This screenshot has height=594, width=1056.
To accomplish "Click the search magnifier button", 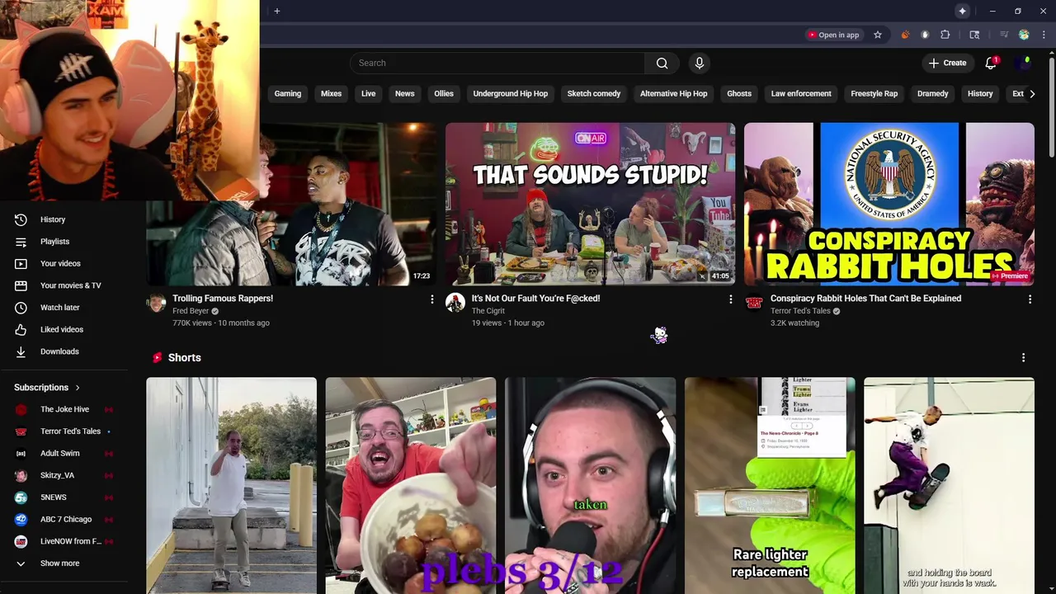I will point(662,63).
